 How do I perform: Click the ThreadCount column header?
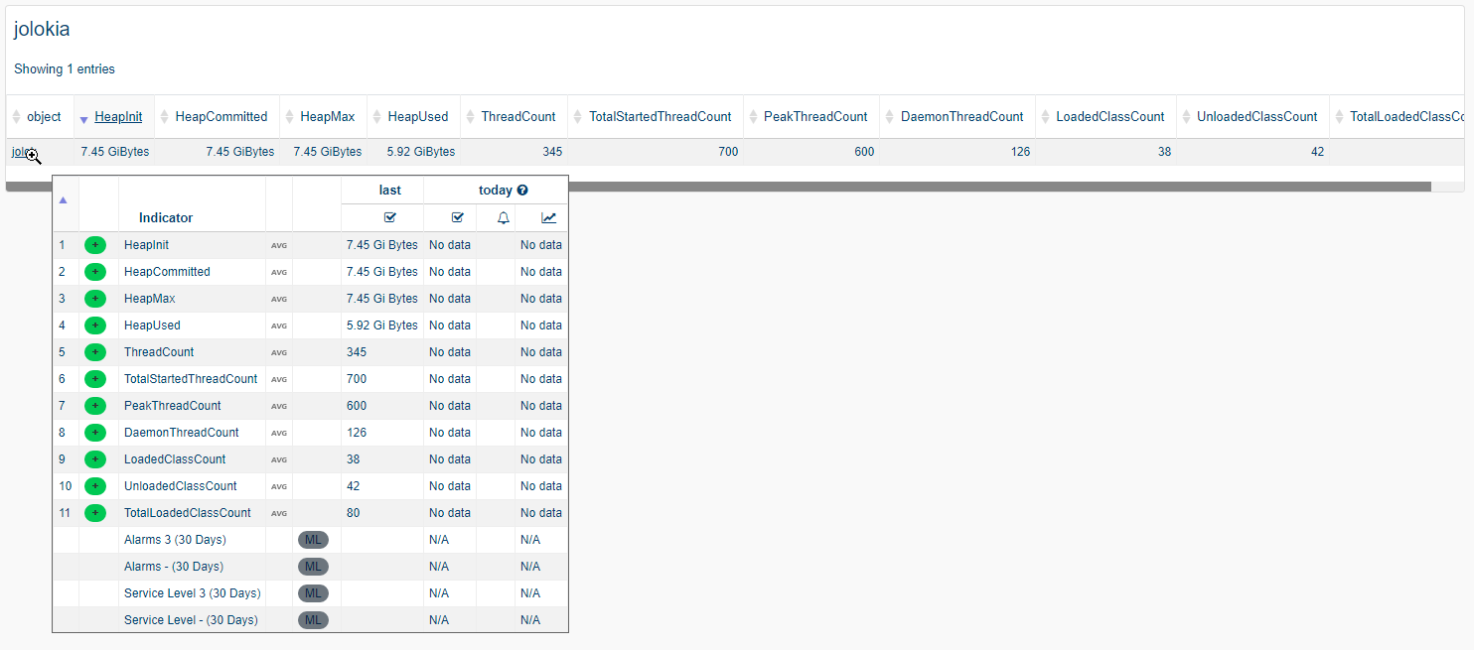click(517, 117)
